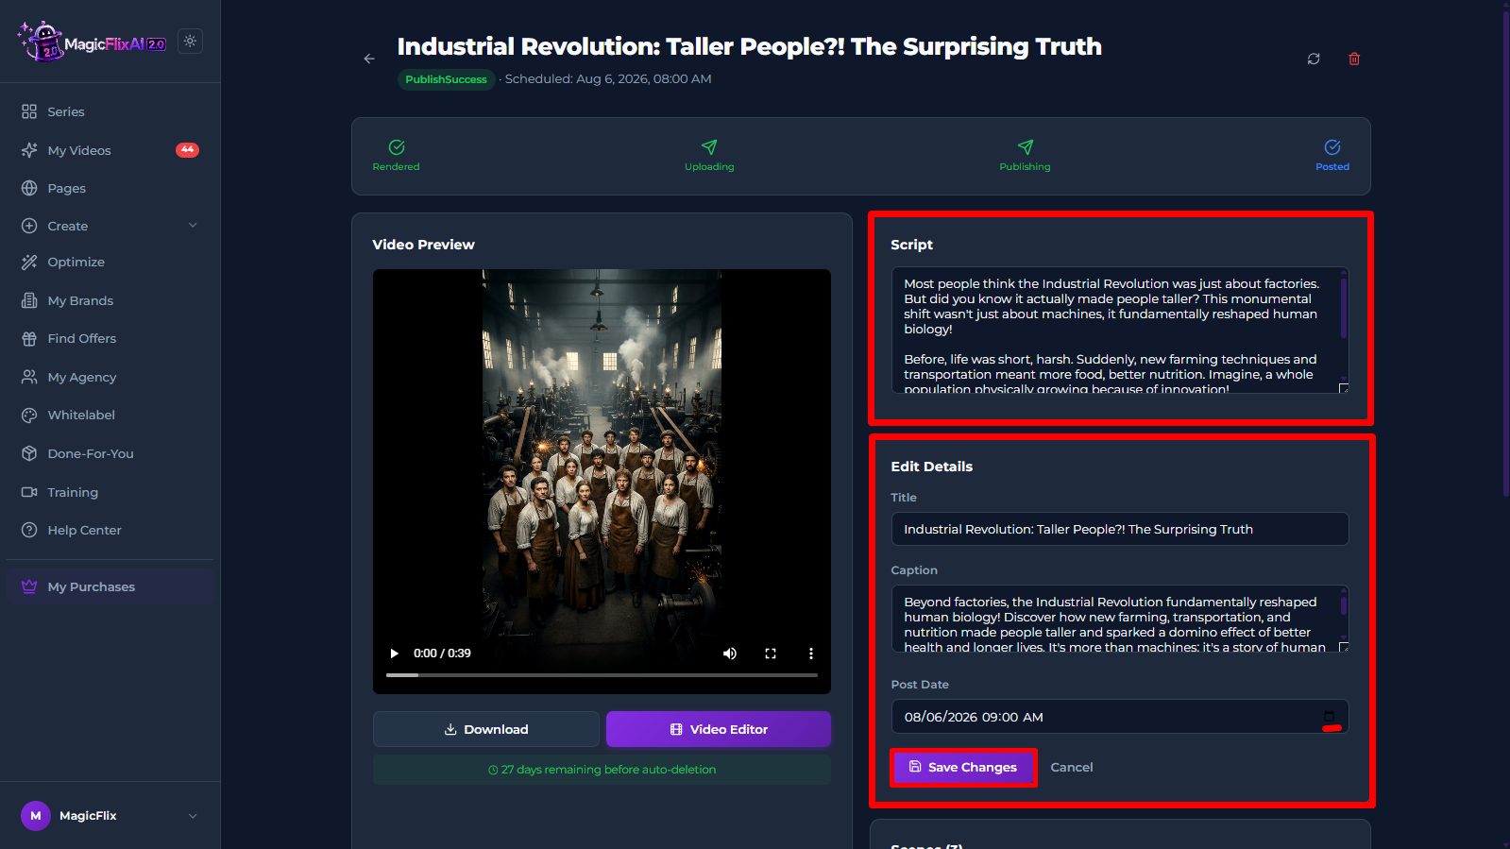Click the Title input field
Screen dimensions: 1510x849
pos(1120,529)
